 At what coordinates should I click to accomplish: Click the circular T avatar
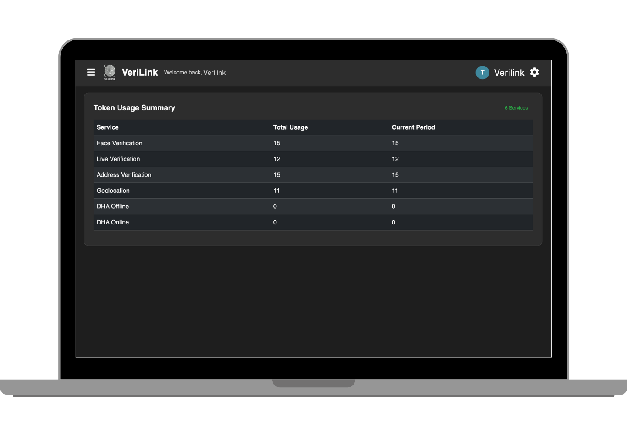pyautogui.click(x=482, y=72)
